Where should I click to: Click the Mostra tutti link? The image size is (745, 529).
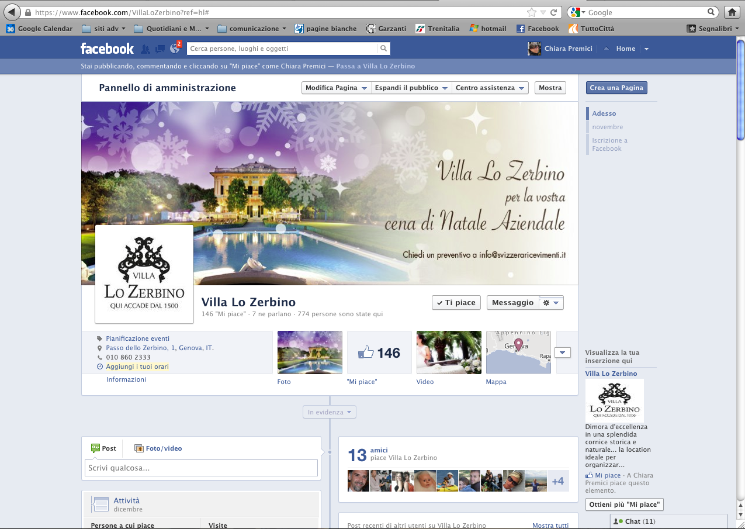pyautogui.click(x=550, y=525)
